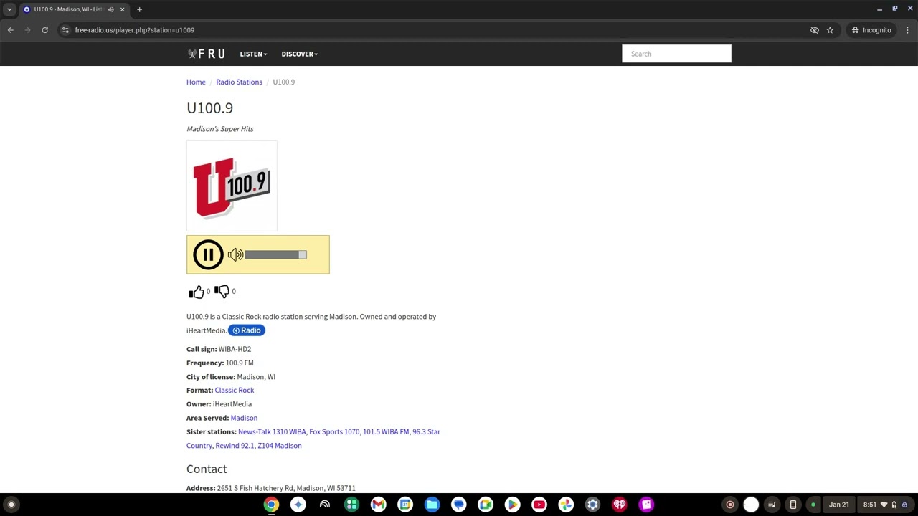
Task: Open the Classic Rock format link
Action: coord(235,390)
